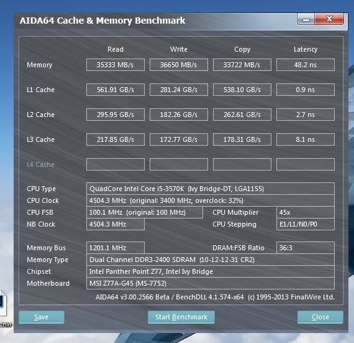Viewport: 354px width, 343px height.
Task: Select L3 Cache Copy 178.31 GB/s
Action: (x=242, y=139)
